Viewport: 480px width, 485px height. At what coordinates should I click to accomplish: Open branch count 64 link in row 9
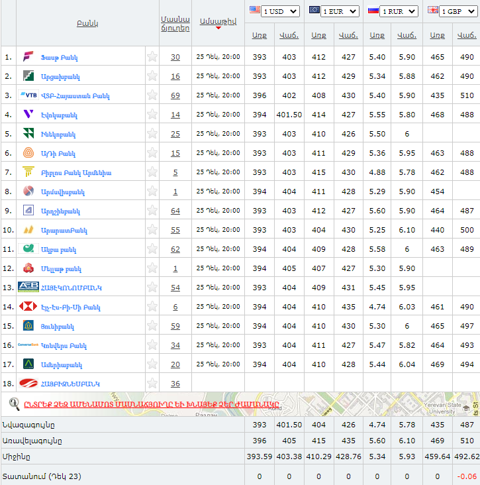(175, 211)
